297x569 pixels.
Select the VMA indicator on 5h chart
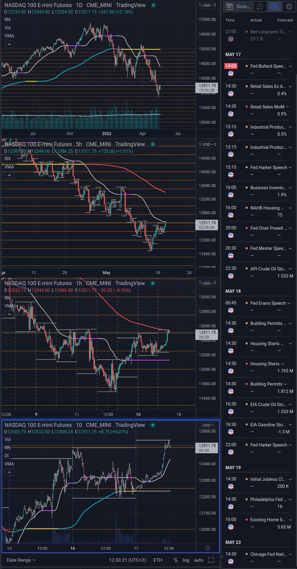coord(9,167)
